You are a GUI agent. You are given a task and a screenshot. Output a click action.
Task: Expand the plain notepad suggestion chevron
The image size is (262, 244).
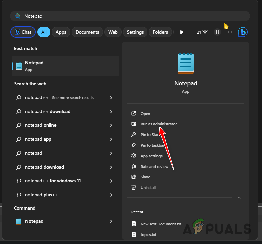click(111, 153)
